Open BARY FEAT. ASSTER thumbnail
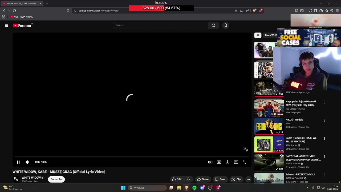Screen dimensions: 341x192 coord(269,163)
